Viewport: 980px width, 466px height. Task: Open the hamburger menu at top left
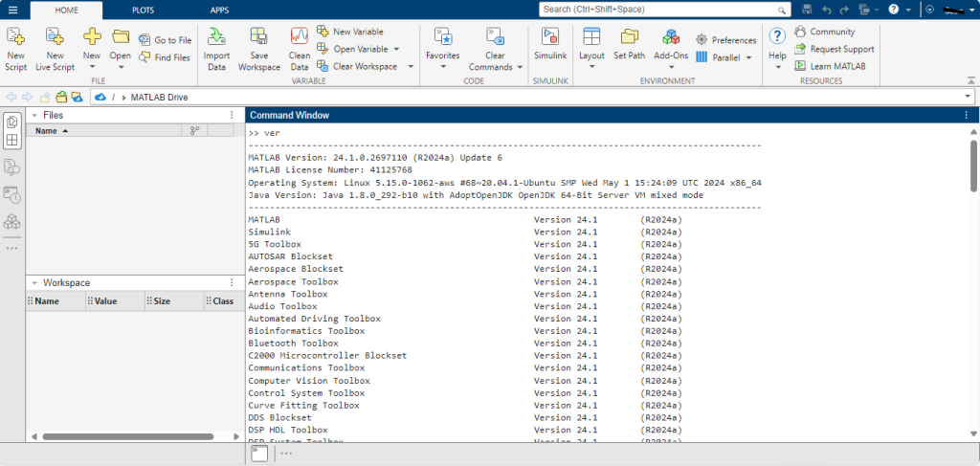(12, 10)
